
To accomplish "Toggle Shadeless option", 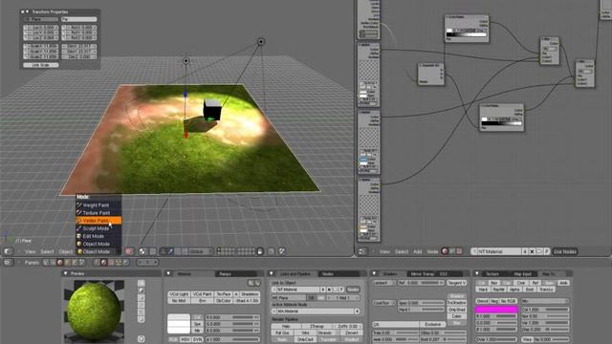I will (250, 294).
